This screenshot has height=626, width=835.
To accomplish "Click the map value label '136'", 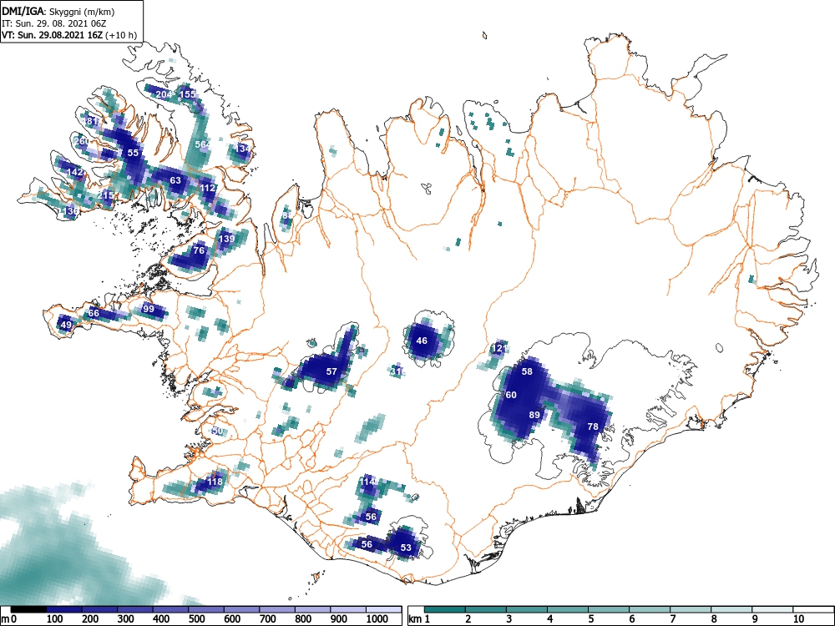I will tap(71, 211).
